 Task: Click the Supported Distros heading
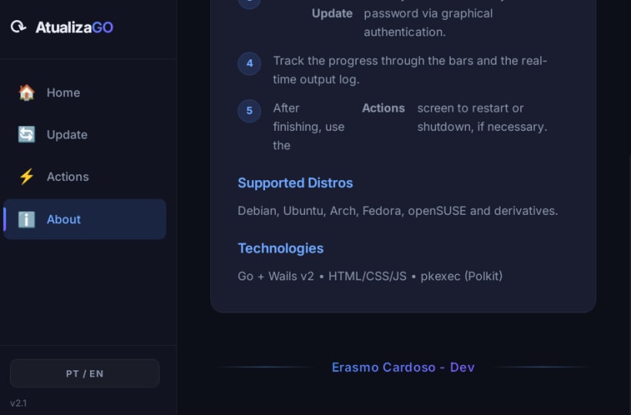click(x=295, y=183)
